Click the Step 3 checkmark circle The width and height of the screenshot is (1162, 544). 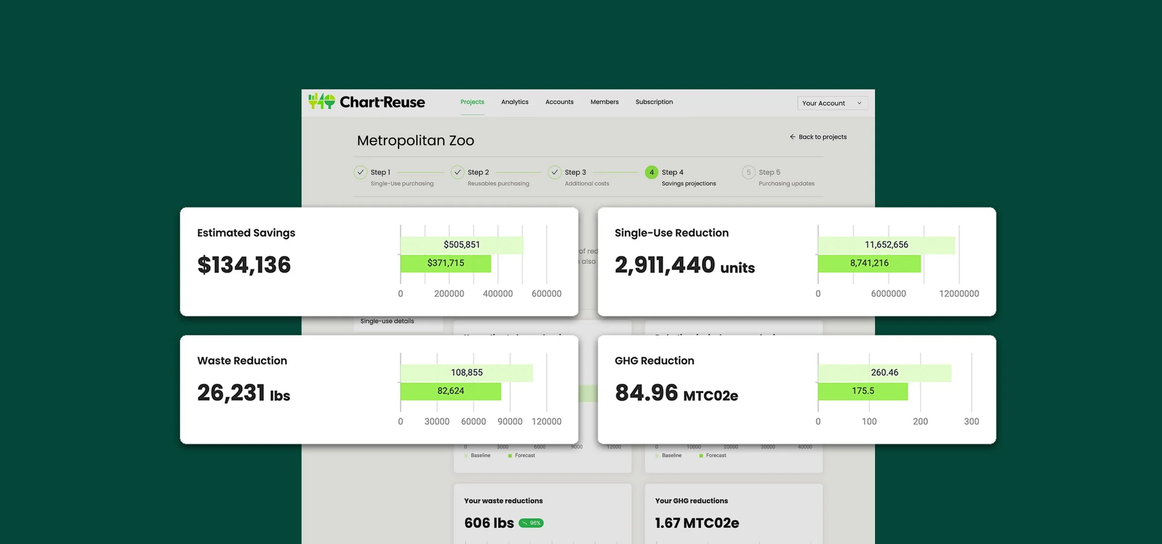pos(555,172)
